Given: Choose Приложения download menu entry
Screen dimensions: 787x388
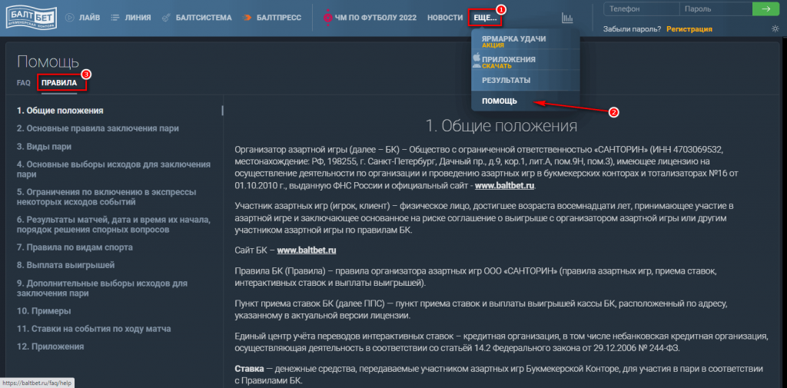Looking at the screenshot, I should tap(508, 61).
